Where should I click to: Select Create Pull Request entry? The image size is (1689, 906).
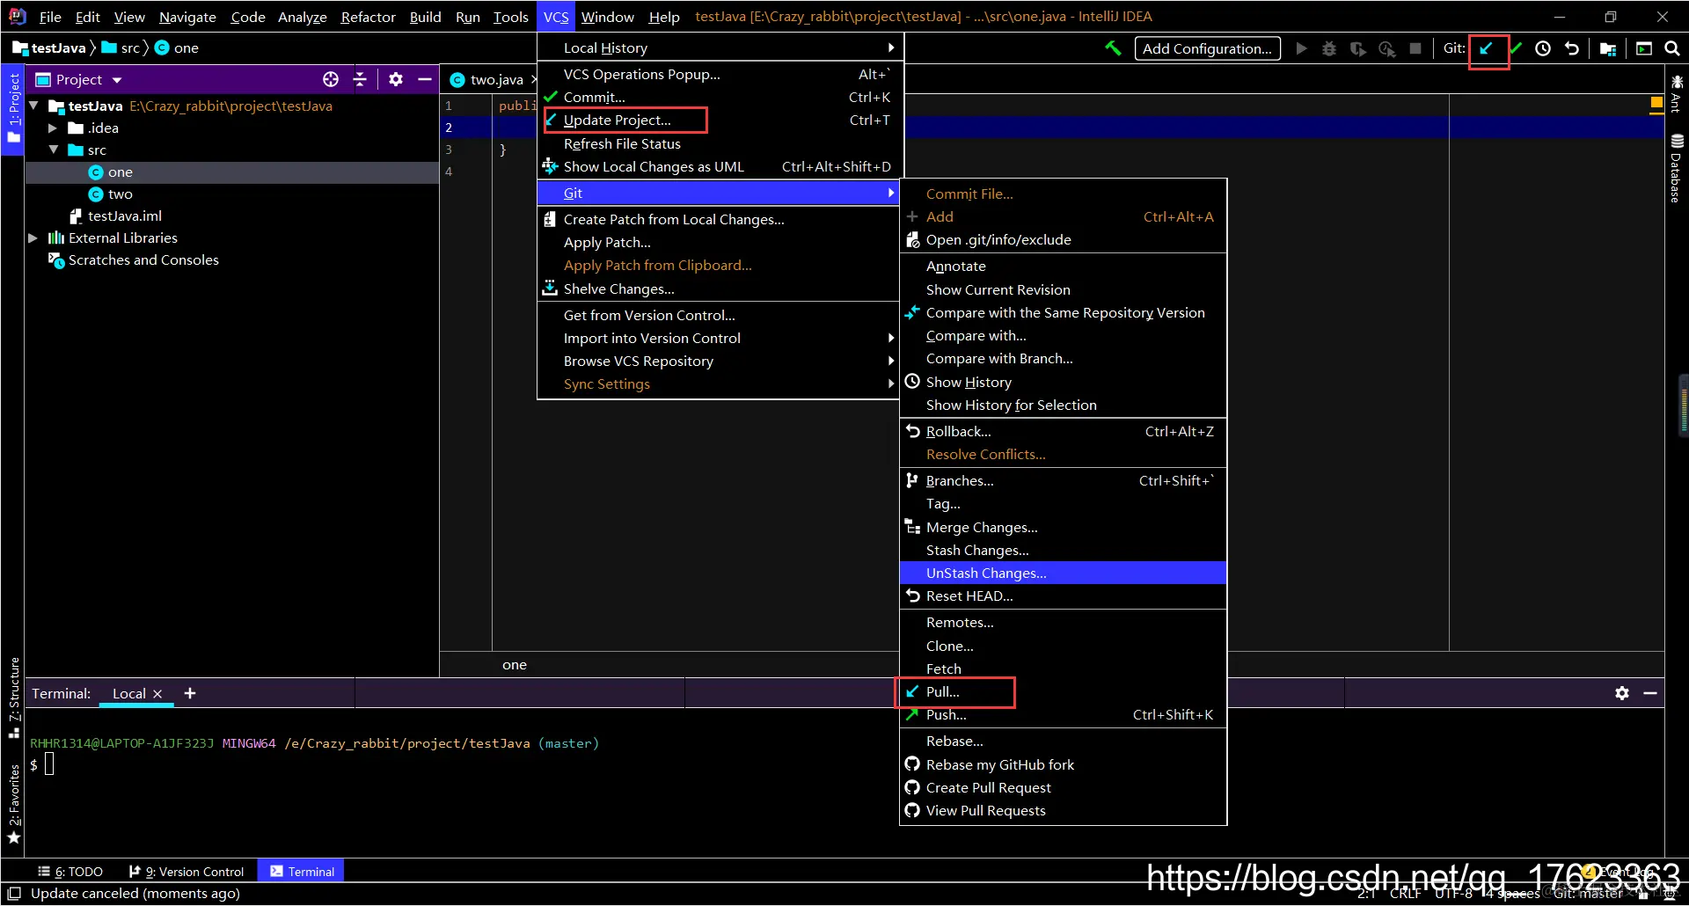pos(1063,787)
